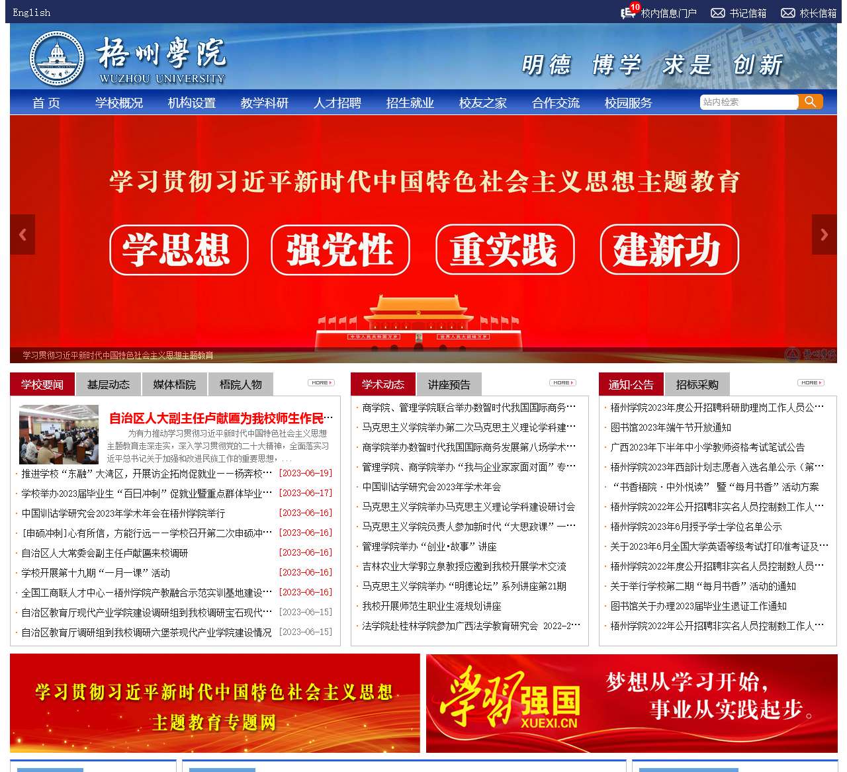This screenshot has width=847, height=772.
Task: Open news 自治区人大常委会副主任卢献匾来校调研
Action: point(105,553)
